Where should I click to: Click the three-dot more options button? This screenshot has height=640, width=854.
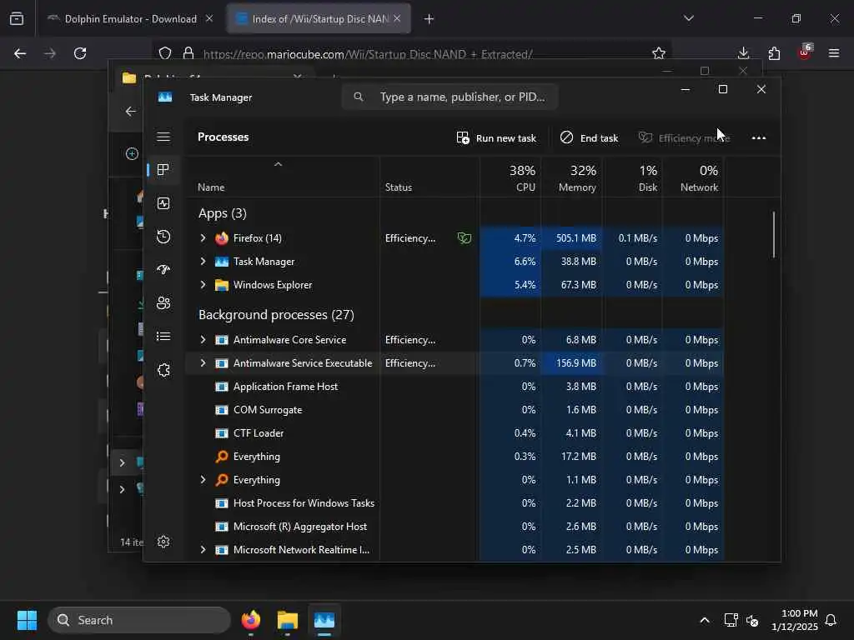pos(759,137)
